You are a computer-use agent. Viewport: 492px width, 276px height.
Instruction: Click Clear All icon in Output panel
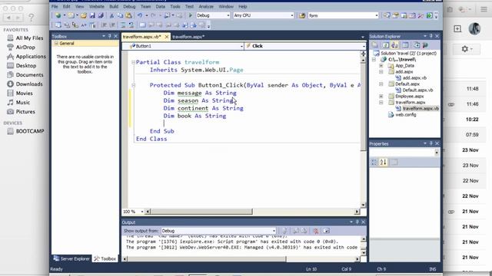(316, 231)
